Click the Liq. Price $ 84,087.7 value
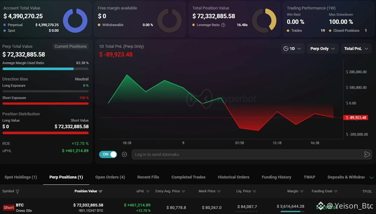 (x=247, y=206)
